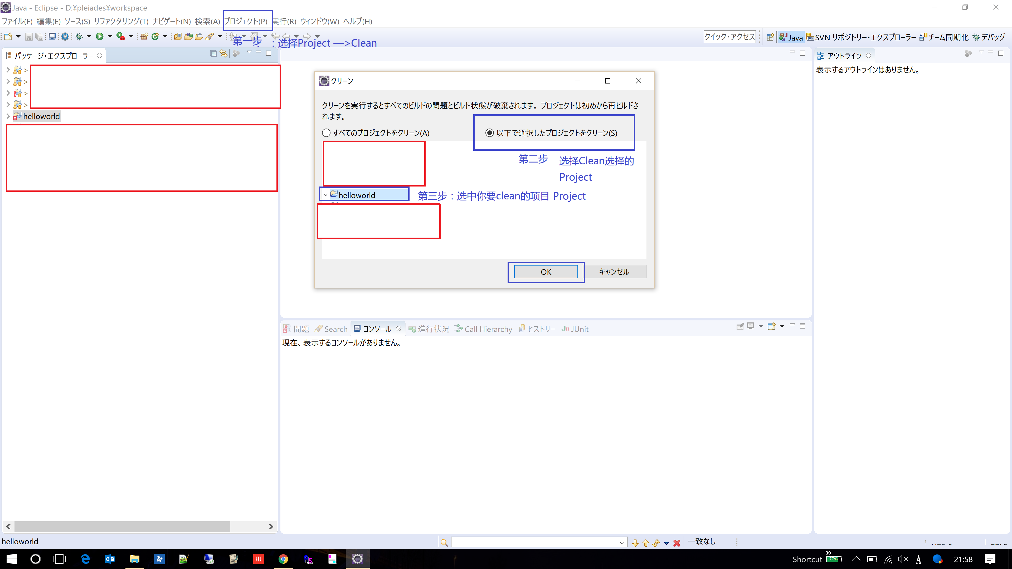The height and width of the screenshot is (569, 1012).
Task: Open the New Java Class dropdown arrow
Action: click(165, 37)
